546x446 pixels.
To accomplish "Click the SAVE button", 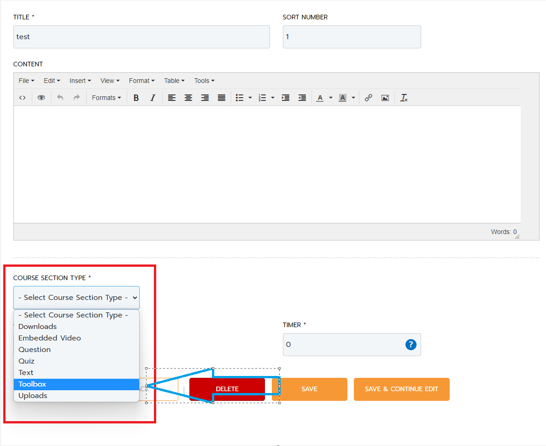I will pyautogui.click(x=310, y=389).
